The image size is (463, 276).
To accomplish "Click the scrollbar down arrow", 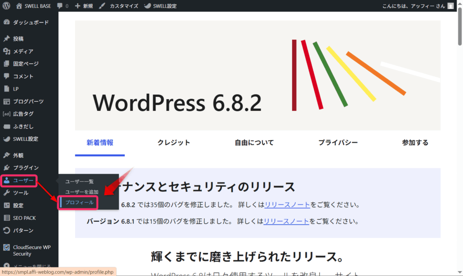I will tap(460, 272).
